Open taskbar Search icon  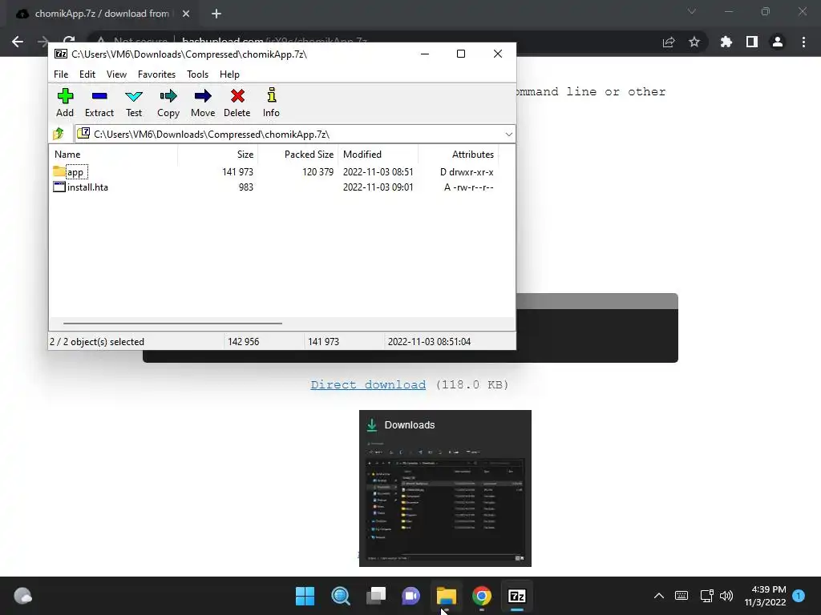341,596
